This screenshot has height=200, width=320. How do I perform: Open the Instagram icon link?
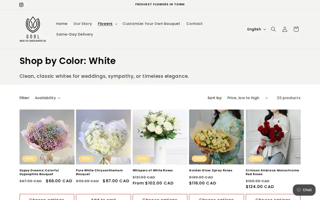pyautogui.click(x=21, y=5)
